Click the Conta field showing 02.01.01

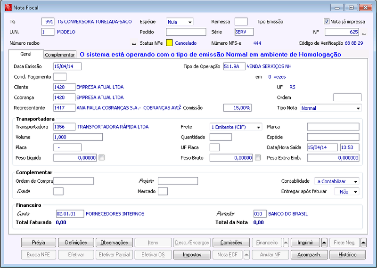click(70, 214)
